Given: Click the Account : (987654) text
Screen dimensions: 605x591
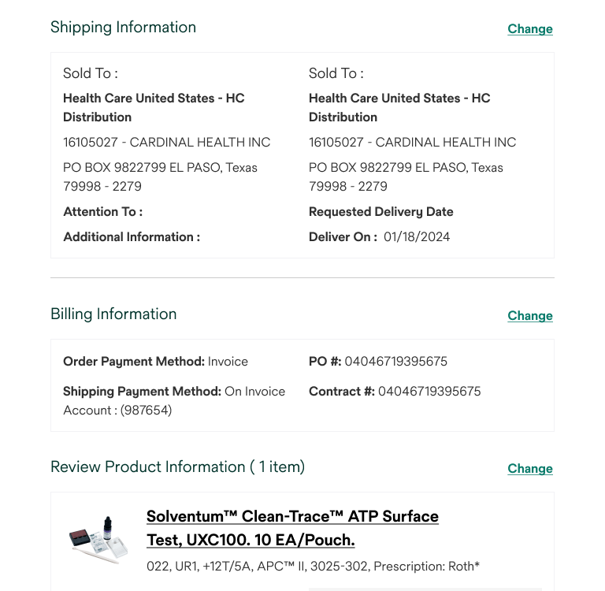Looking at the screenshot, I should [x=117, y=411].
